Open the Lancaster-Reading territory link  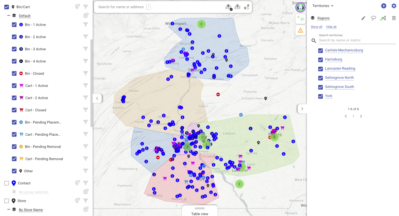(x=340, y=69)
